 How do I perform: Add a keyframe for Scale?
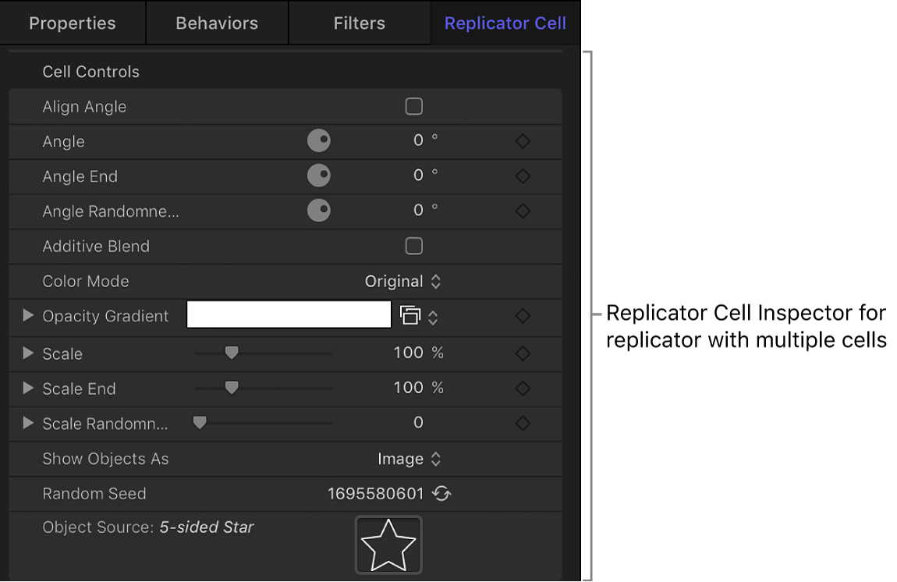pyautogui.click(x=523, y=353)
